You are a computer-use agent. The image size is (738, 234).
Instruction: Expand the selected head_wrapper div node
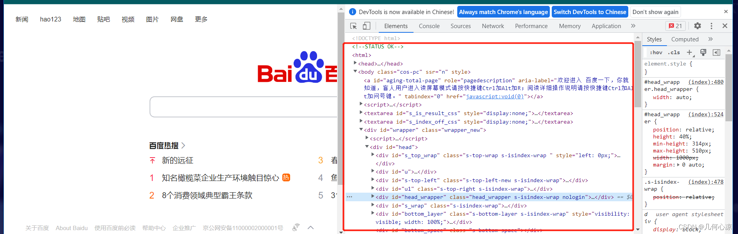pos(373,197)
